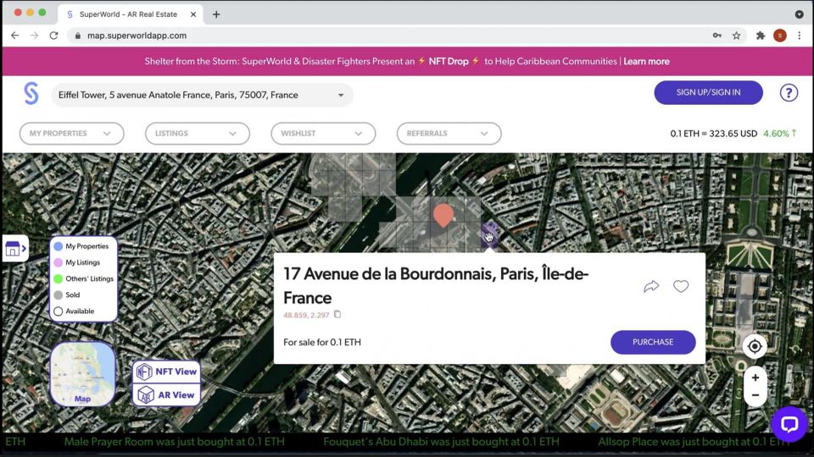Click the SuperWorld S logo

(31, 94)
